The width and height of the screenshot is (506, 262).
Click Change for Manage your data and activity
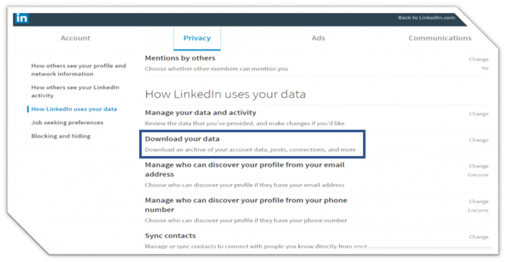(x=478, y=114)
